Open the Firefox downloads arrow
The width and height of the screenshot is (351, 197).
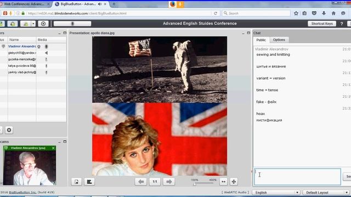pos(324,13)
